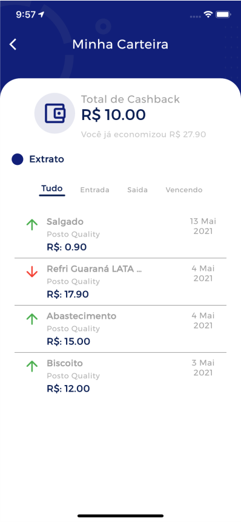Image resolution: width=241 pixels, height=522 pixels.
Task: Tap the red down arrow for Refri Guaraná
Action: coord(32,272)
